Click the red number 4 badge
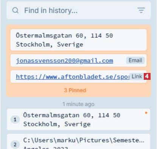Image resolution: width=157 pixels, height=149 pixels. pos(147,76)
